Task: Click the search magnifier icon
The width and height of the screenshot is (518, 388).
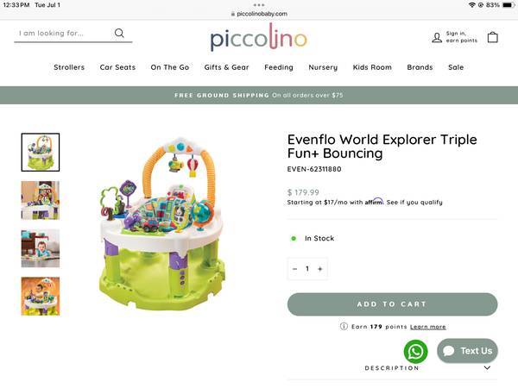Action: point(119,34)
